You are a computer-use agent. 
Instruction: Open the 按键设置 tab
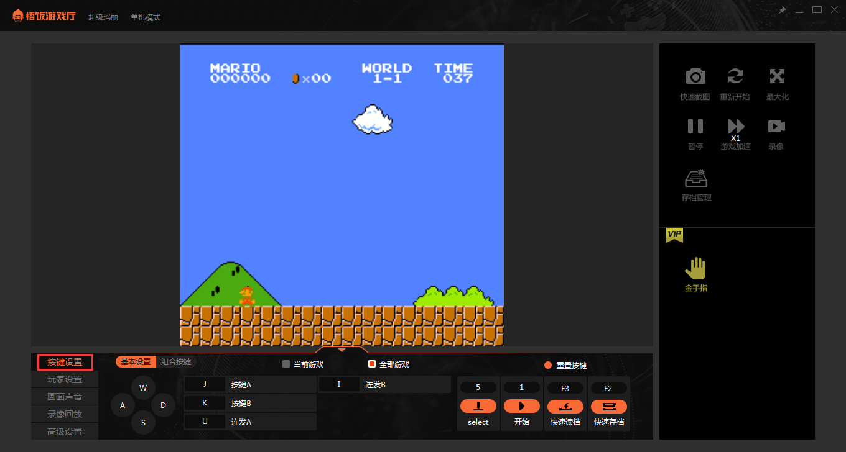coord(65,362)
